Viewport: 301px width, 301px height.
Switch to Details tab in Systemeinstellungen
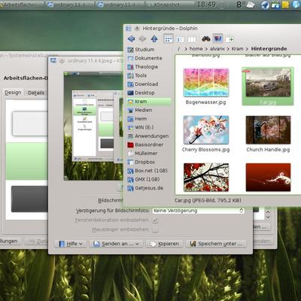(x=36, y=93)
